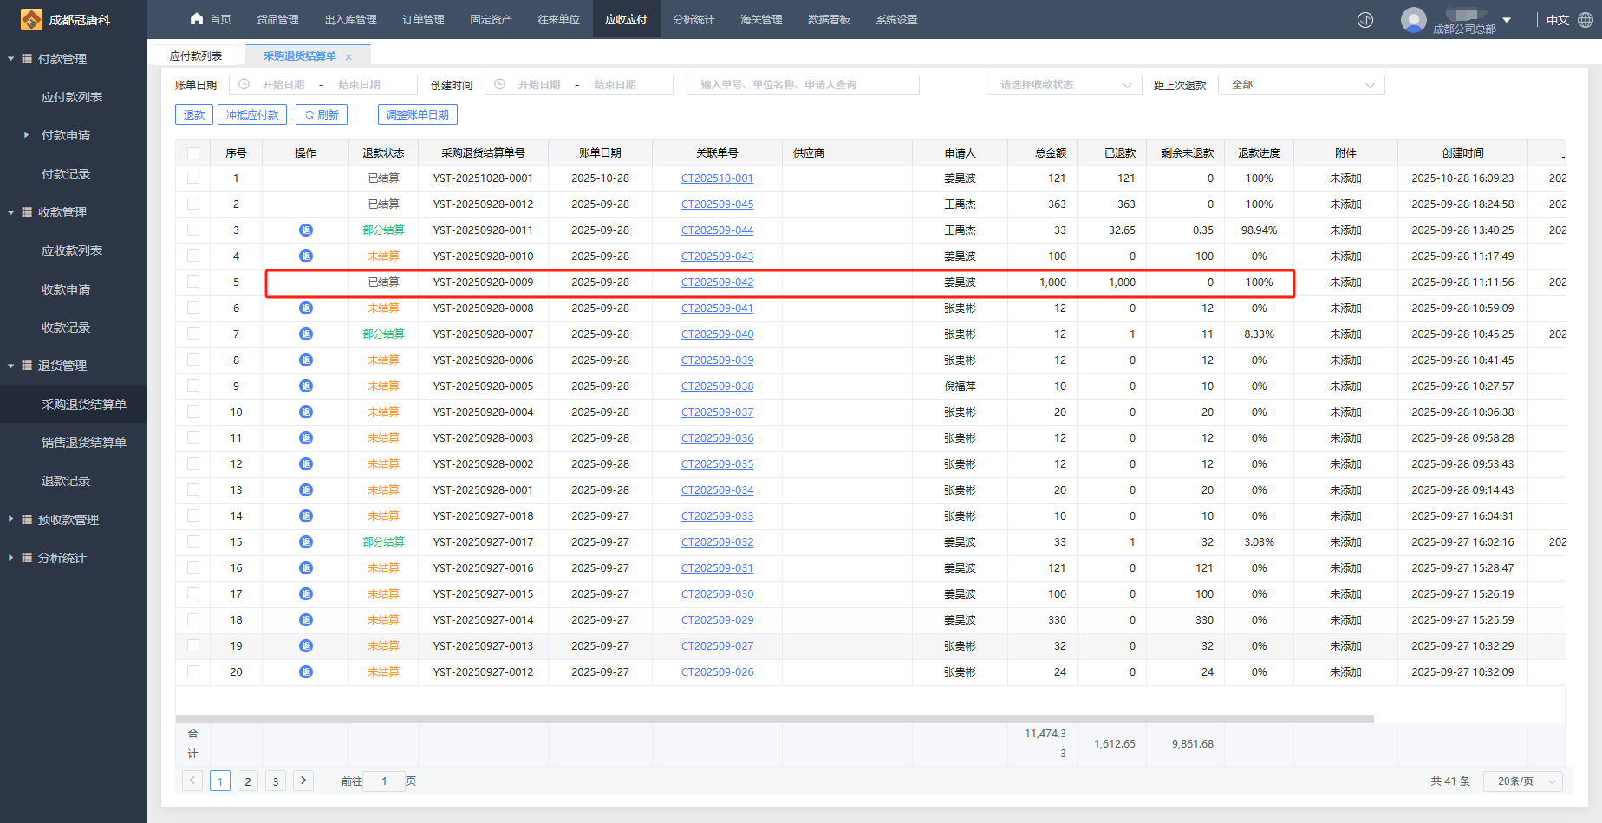Viewport: 1602px width, 823px height.
Task: Check the checkbox for row 1
Action: click(x=193, y=178)
